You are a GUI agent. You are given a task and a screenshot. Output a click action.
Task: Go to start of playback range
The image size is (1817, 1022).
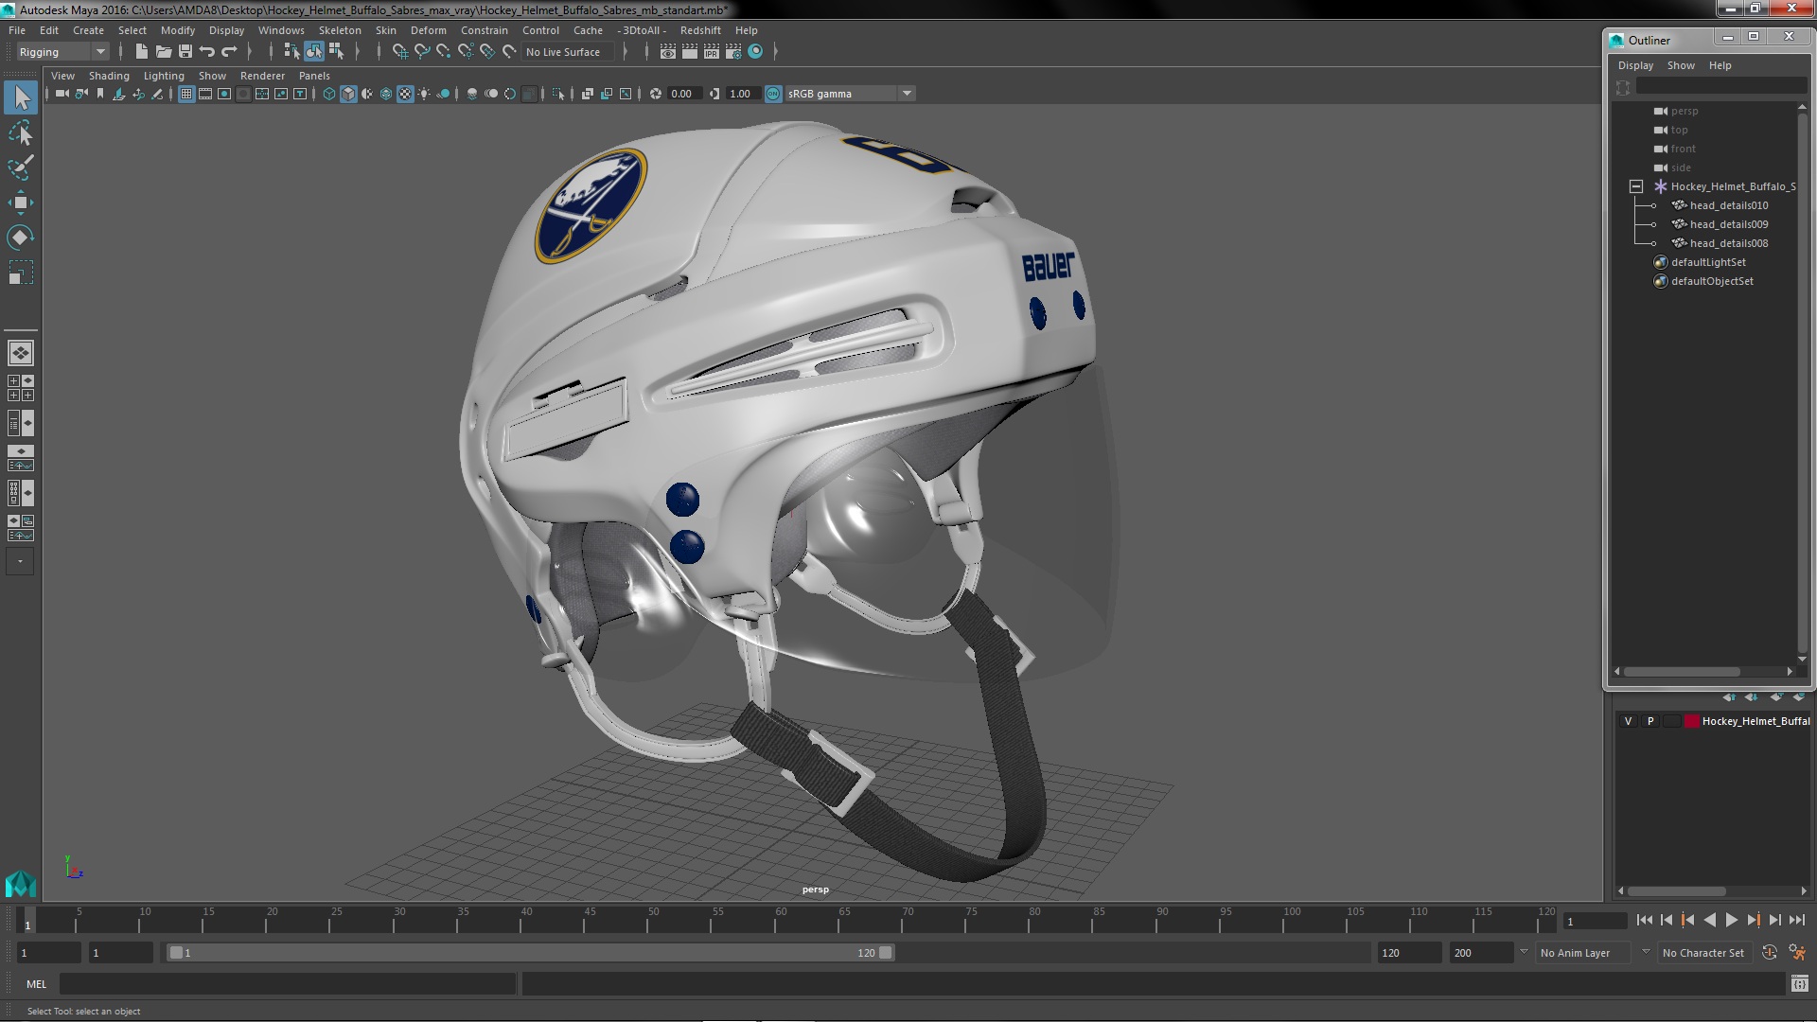(x=1645, y=920)
